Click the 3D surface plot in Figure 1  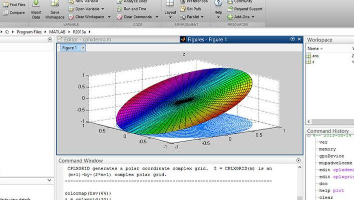184,102
